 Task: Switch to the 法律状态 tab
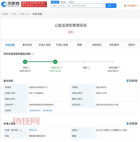pyautogui.click(x=97, y=45)
